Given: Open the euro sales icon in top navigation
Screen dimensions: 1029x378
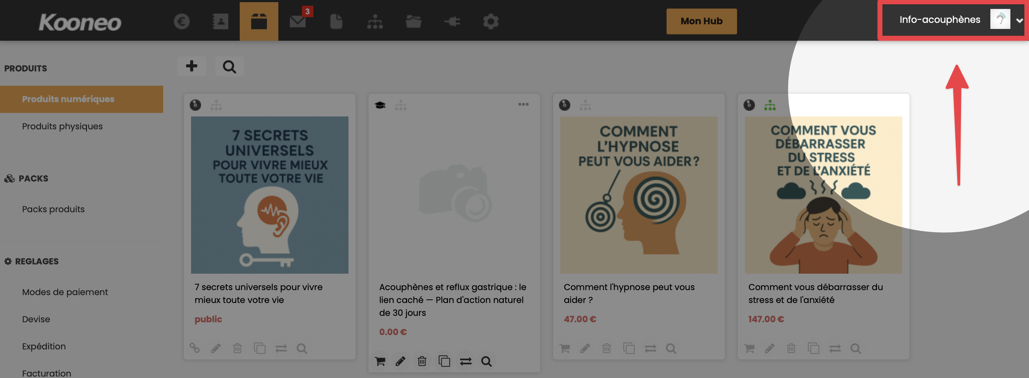Looking at the screenshot, I should (182, 21).
